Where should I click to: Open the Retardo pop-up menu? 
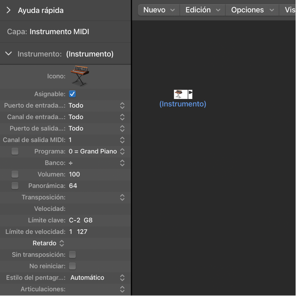tap(48, 243)
